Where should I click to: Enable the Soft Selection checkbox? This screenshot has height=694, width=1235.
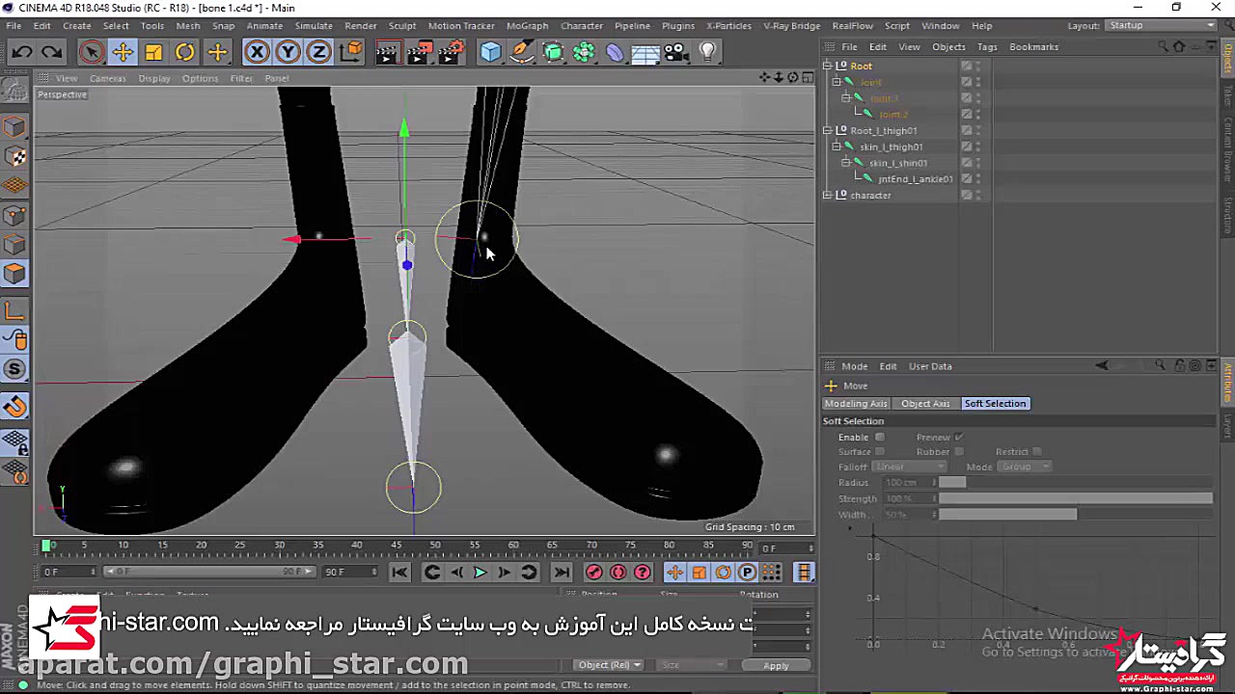880,438
